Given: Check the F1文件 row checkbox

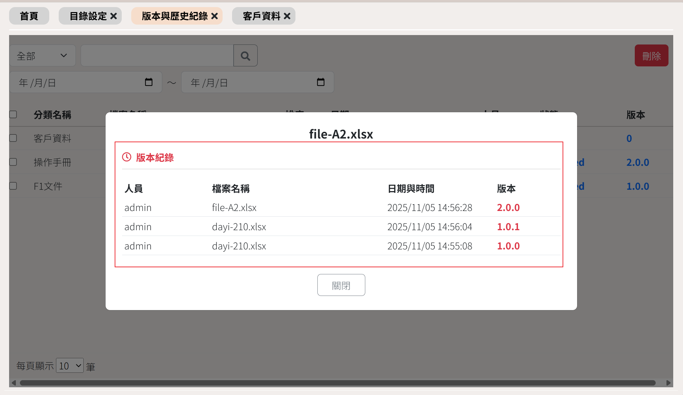Looking at the screenshot, I should coord(13,186).
